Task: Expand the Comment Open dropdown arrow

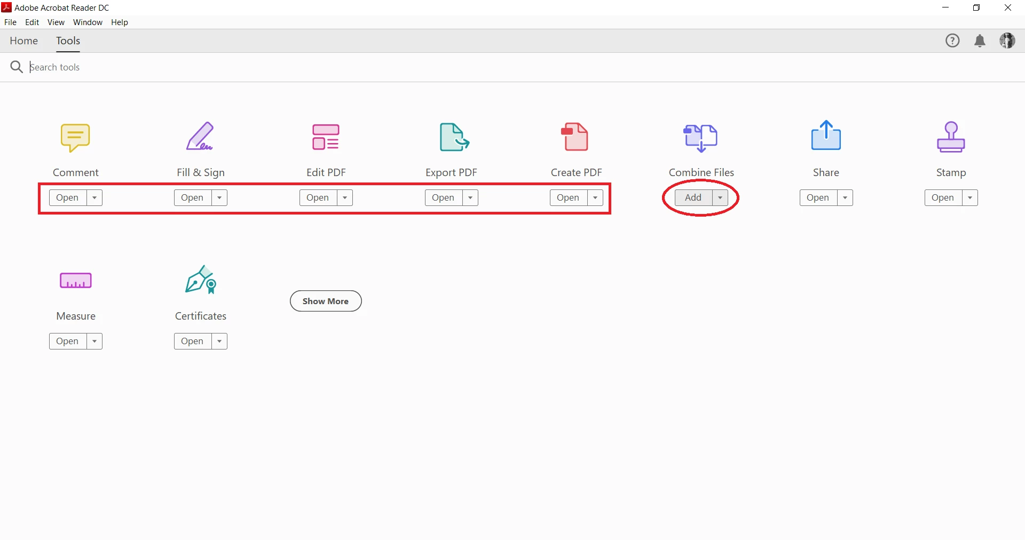Action: tap(94, 197)
